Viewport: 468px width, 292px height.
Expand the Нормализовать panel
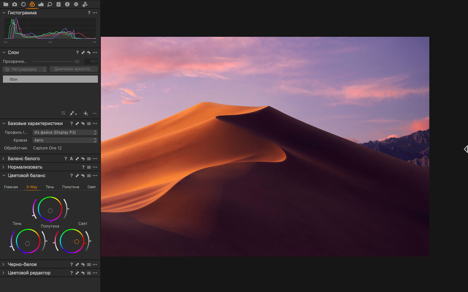4,167
